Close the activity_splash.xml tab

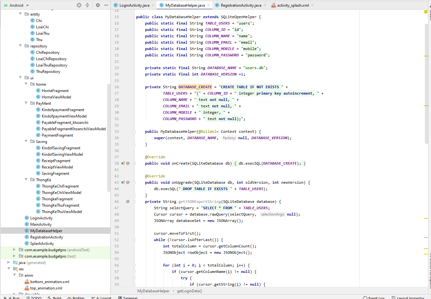click(312, 5)
